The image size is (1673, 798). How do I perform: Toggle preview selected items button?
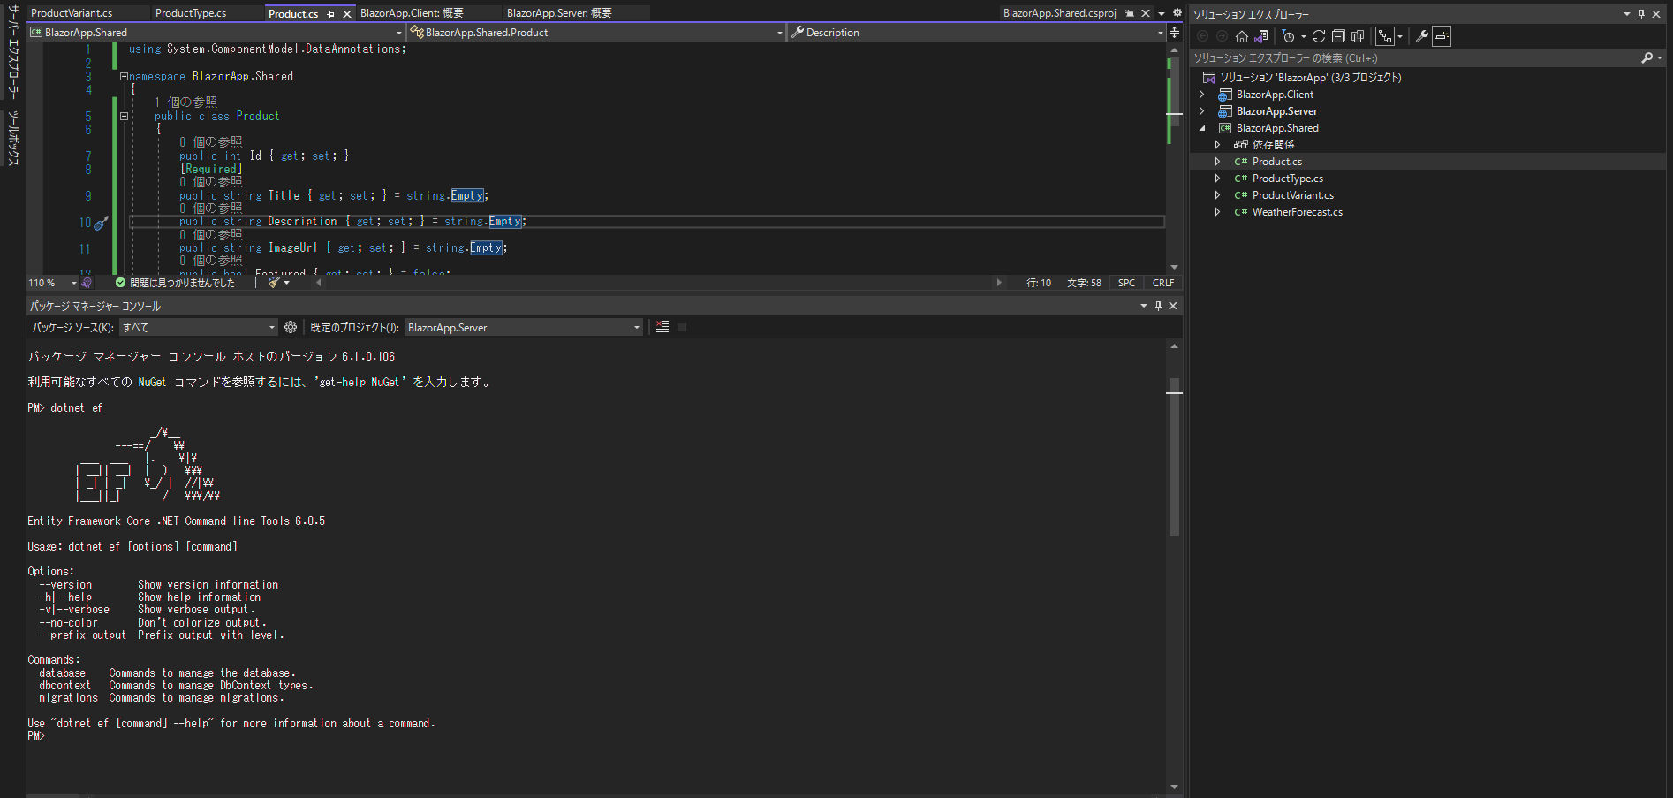[1442, 36]
